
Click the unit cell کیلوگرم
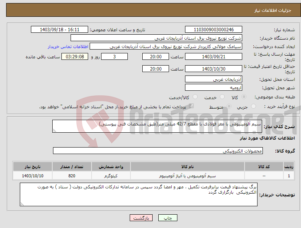click(111, 176)
